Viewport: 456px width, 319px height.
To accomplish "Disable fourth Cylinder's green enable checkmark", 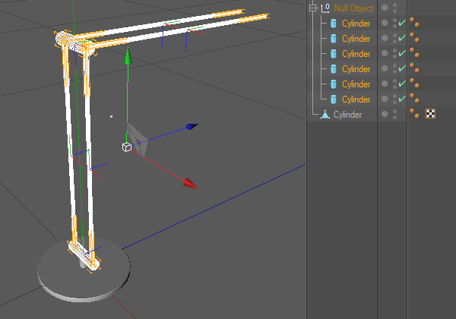I will 402,68.
